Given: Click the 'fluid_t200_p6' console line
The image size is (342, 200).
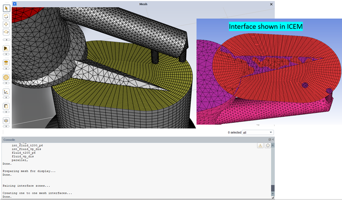Looking at the screenshot, I should [24, 153].
